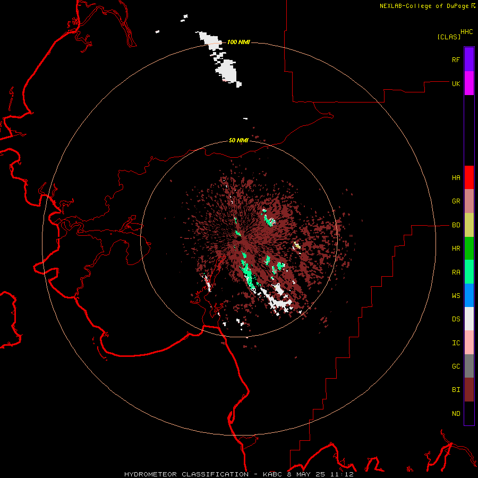The width and height of the screenshot is (478, 478).
Task: Click the DS white legend swatch
Action: 469,319
